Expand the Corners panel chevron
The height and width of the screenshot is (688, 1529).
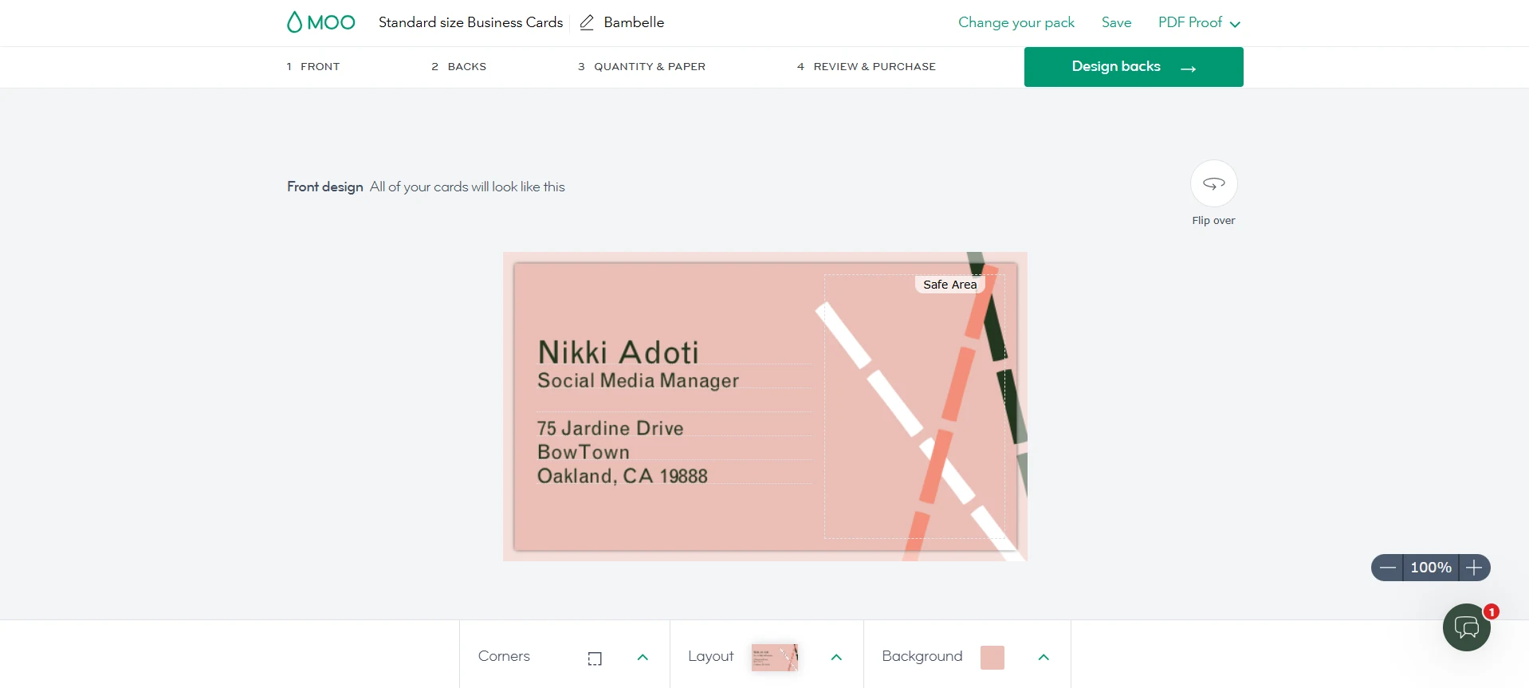point(643,657)
